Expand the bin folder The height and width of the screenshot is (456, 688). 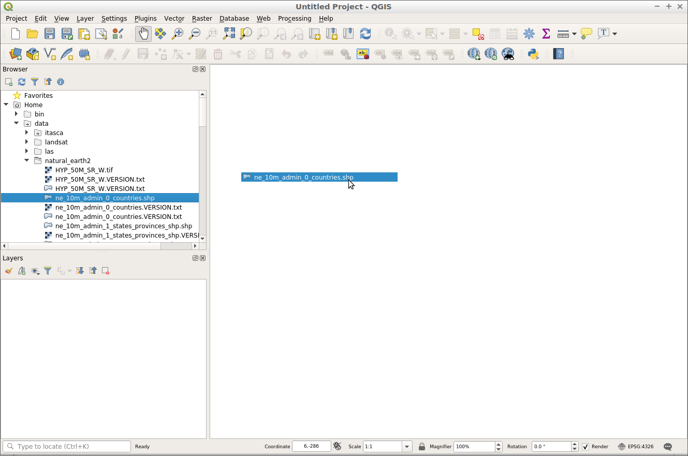pyautogui.click(x=17, y=114)
